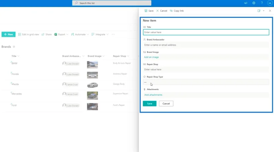Viewport: 274px width, 152px height.
Task: Click Share in the command bar
Action: click(47, 35)
